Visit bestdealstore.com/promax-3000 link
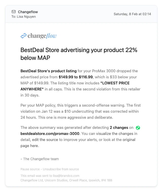The height and width of the screenshot is (192, 167). point(50,134)
